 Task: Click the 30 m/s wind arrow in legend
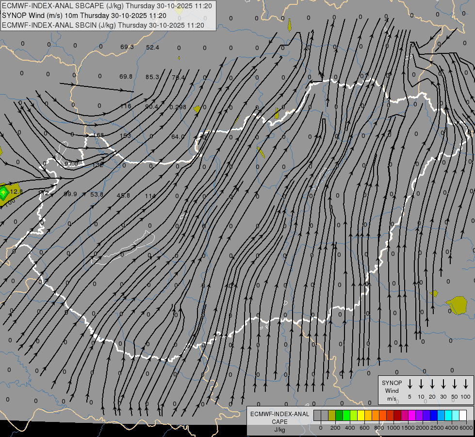coord(443,384)
